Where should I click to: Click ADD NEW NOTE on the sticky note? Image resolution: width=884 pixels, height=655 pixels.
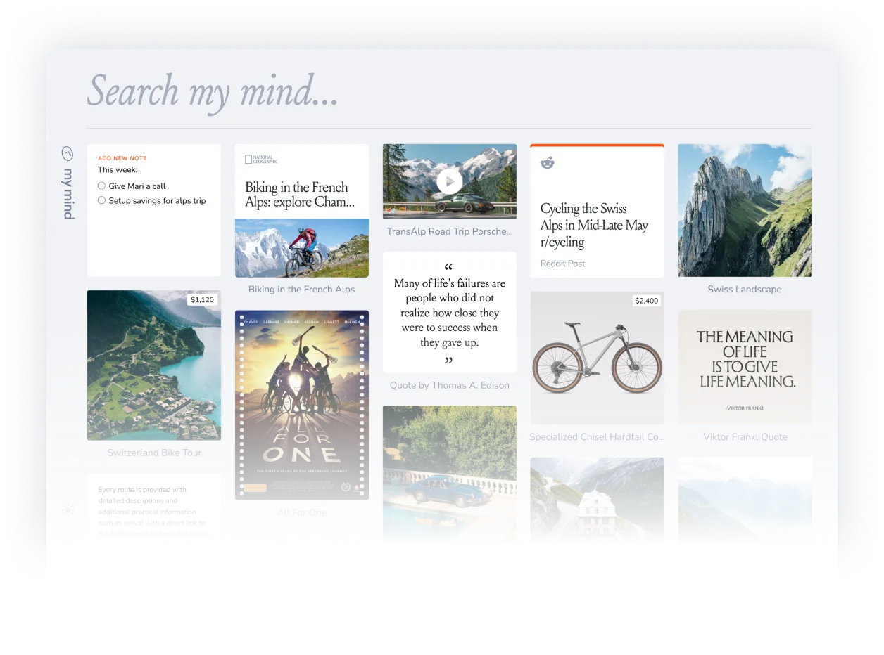[122, 158]
